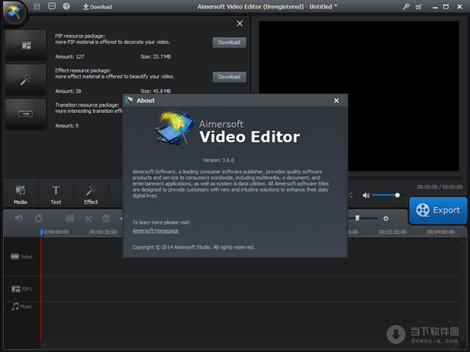Image resolution: width=470 pixels, height=352 pixels.
Task: Click the Video track header
Action: pos(22,256)
